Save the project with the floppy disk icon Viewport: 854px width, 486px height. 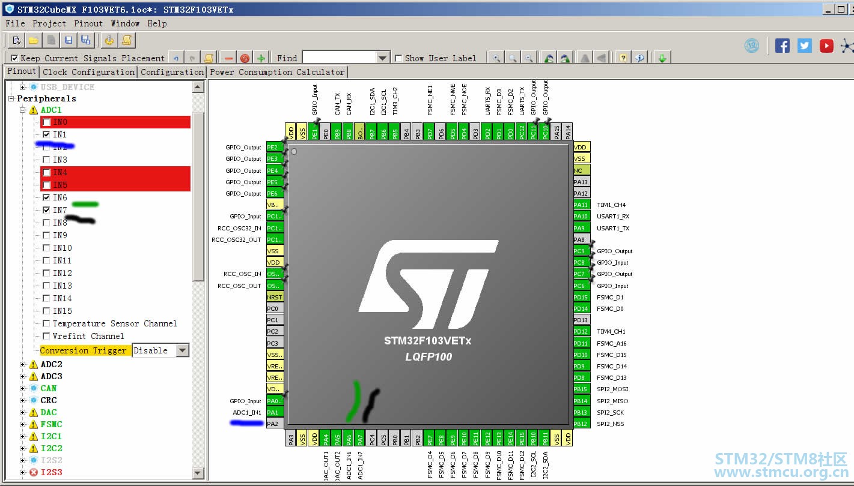pyautogui.click(x=69, y=40)
